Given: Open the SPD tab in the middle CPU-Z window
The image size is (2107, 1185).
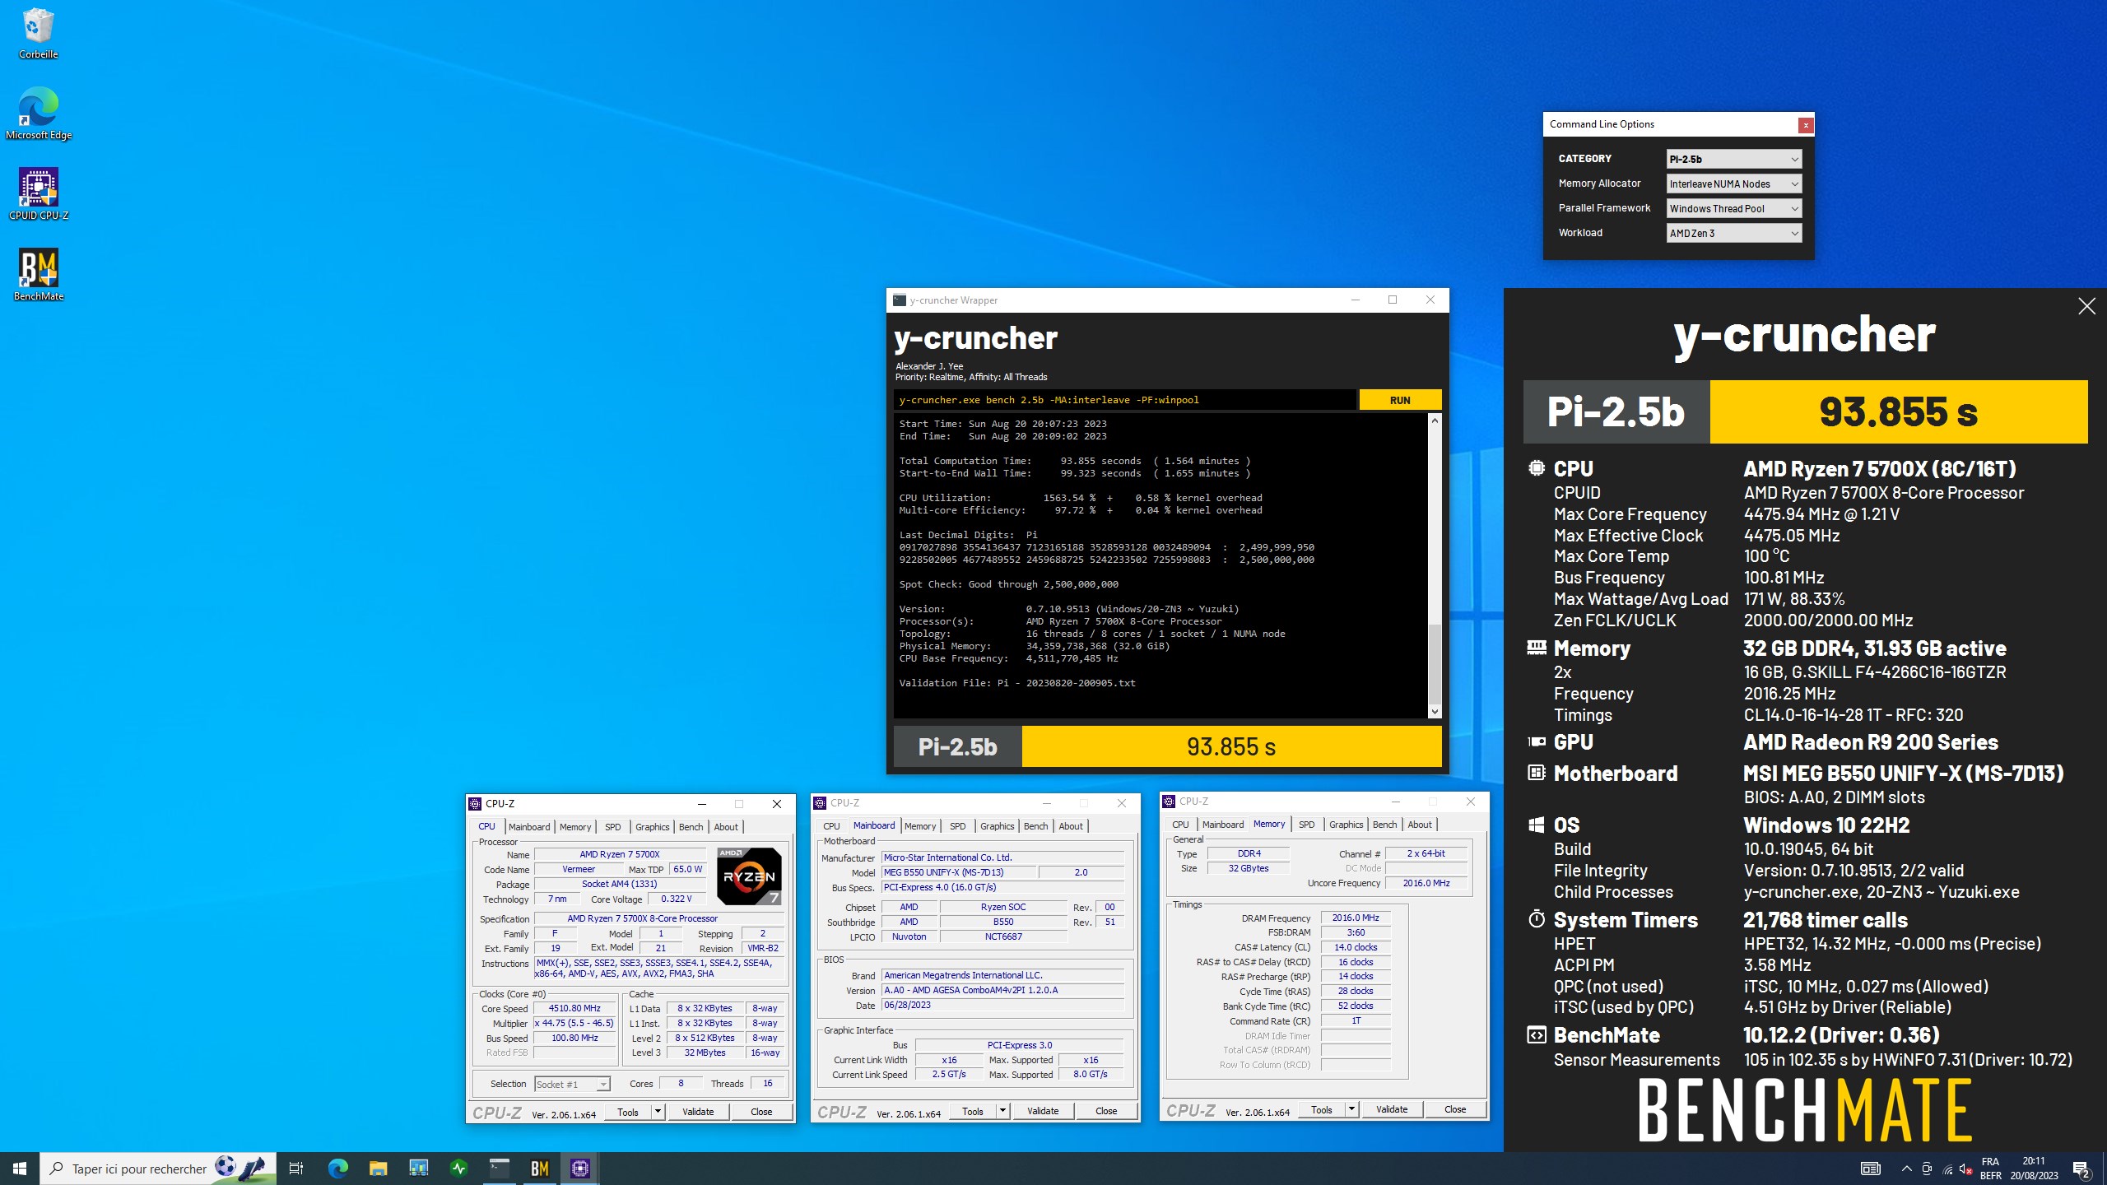Looking at the screenshot, I should coord(958,826).
